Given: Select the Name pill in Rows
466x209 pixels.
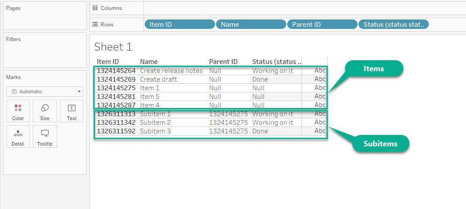Looking at the screenshot, I should pyautogui.click(x=250, y=25).
